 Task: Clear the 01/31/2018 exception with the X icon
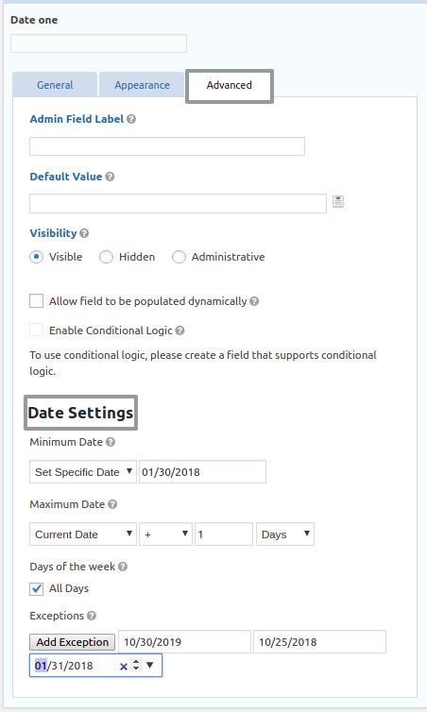123,666
